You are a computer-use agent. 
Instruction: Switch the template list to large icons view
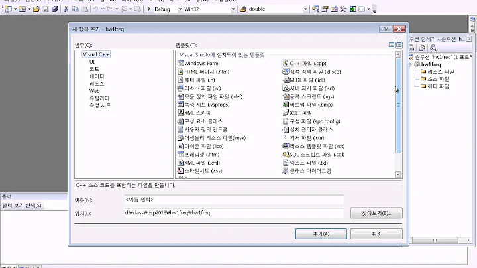392,45
